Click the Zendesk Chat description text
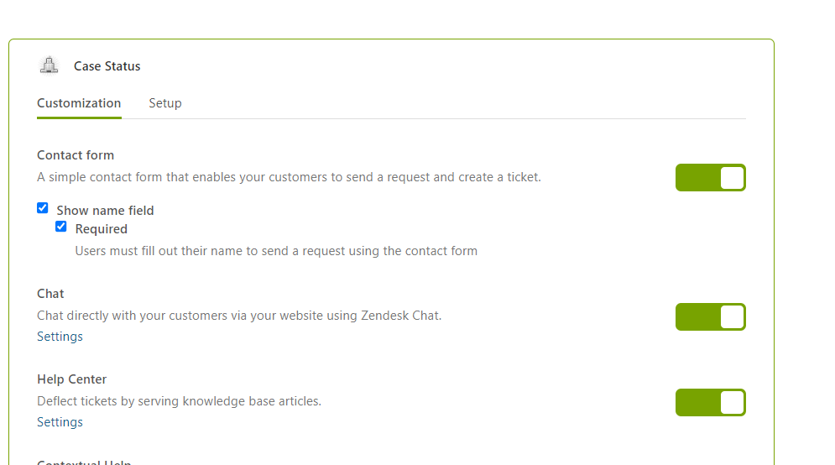 239,316
